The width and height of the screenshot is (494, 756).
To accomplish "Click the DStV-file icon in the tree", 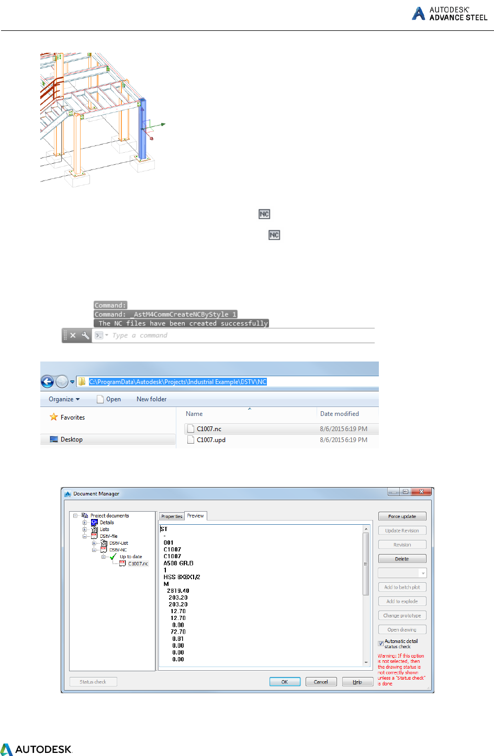I will 94,536.
